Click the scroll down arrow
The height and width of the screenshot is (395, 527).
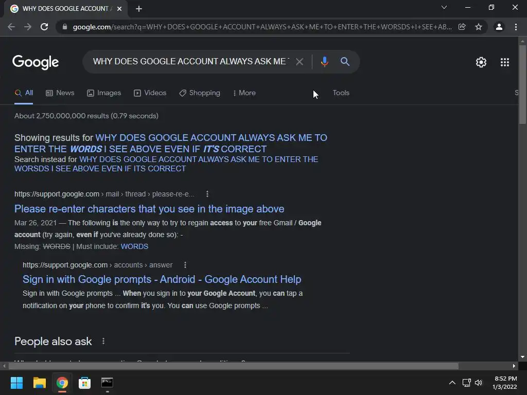click(x=522, y=357)
